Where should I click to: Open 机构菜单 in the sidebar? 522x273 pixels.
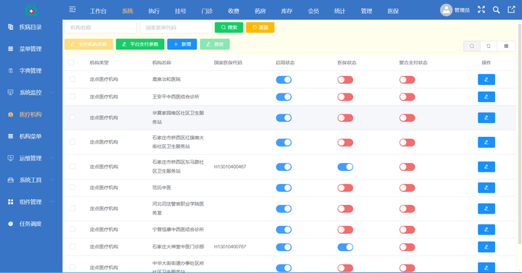coord(31,136)
